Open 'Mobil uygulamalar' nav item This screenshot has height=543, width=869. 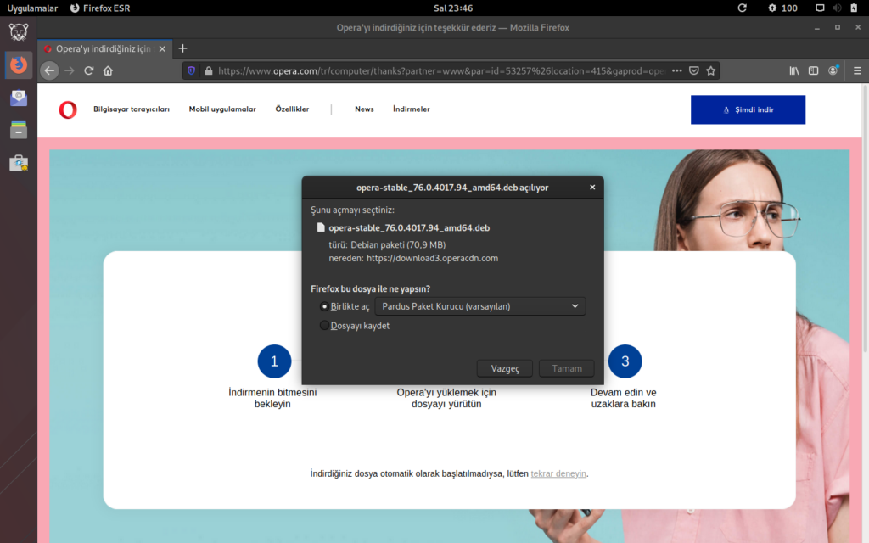coord(222,109)
